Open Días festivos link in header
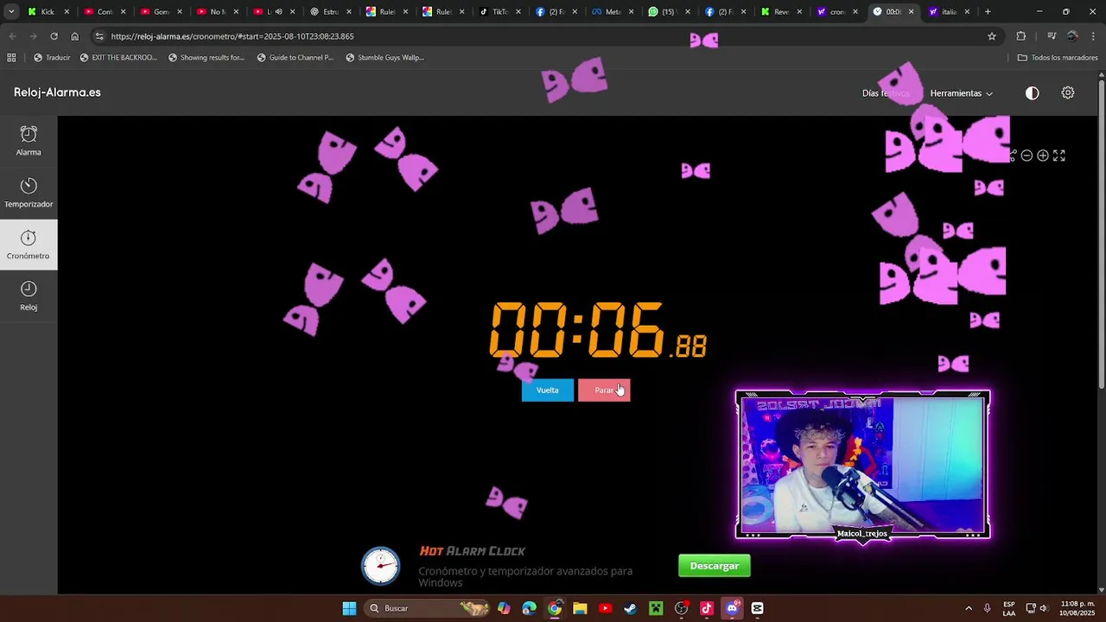Image resolution: width=1106 pixels, height=622 pixels. 886,93
